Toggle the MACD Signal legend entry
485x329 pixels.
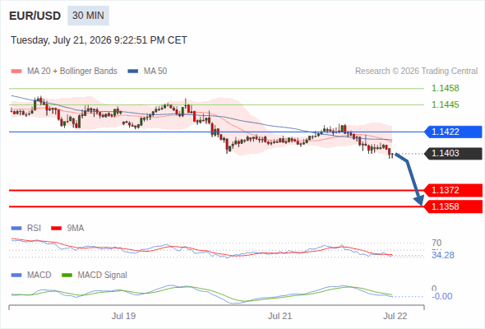coord(95,275)
